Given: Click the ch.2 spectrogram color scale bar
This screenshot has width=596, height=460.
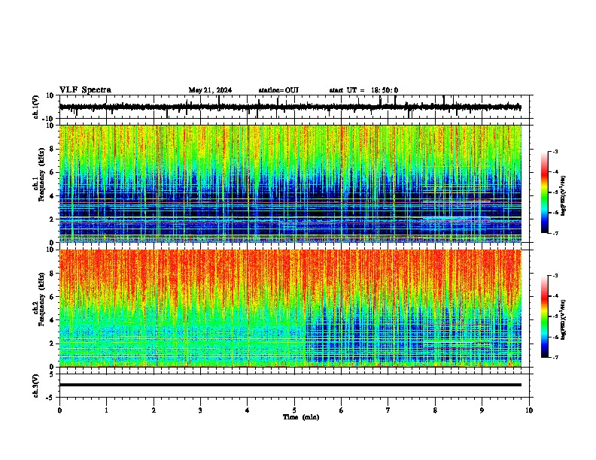Looking at the screenshot, I should 545,316.
